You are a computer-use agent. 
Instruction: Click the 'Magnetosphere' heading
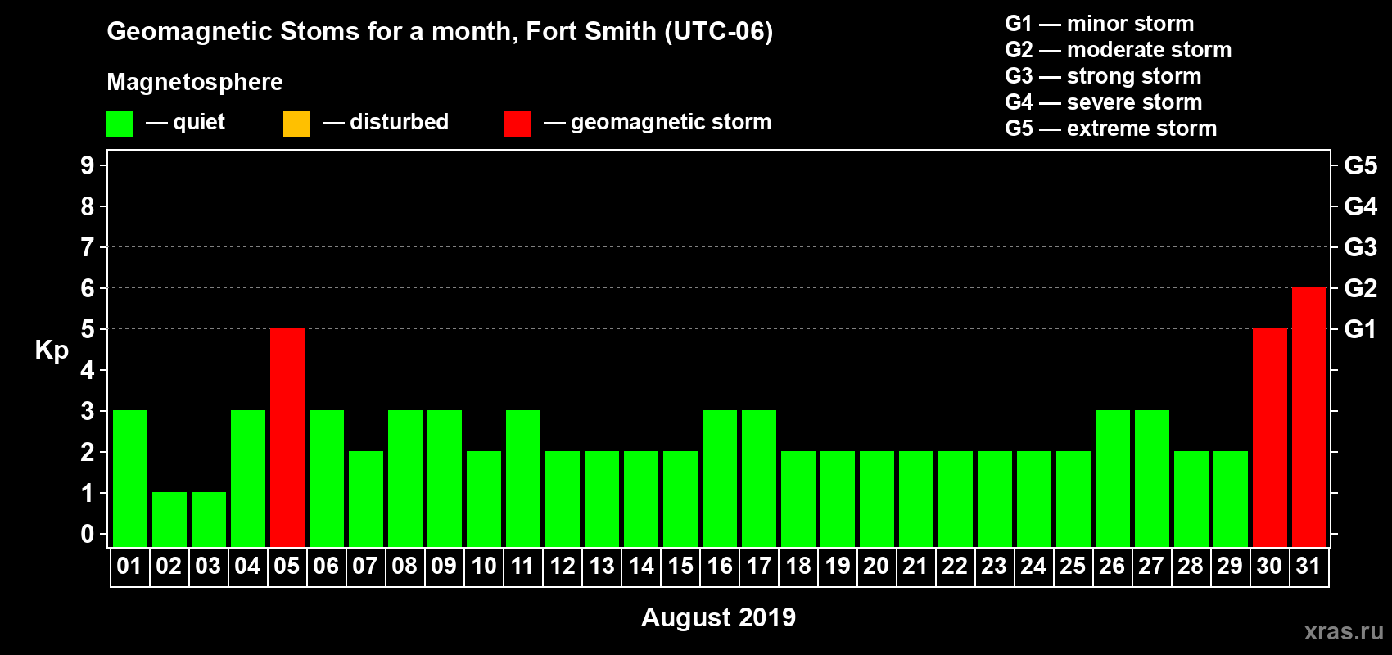(x=195, y=82)
